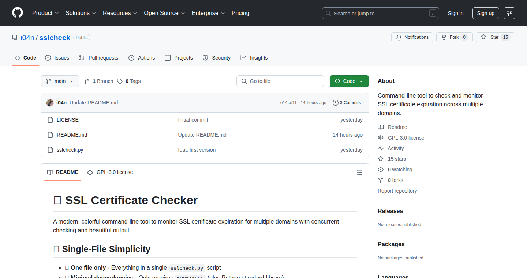Click the i04n avatar in commit row

click(50, 103)
